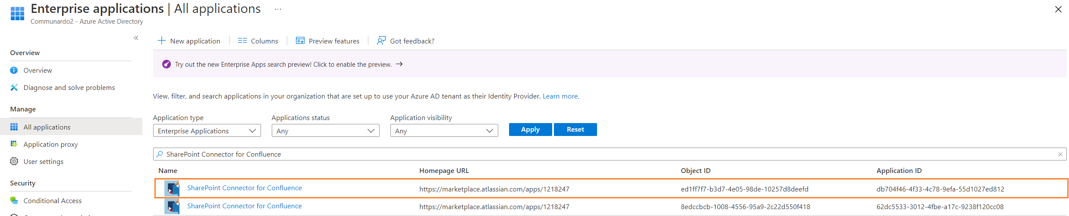The height and width of the screenshot is (216, 1069).
Task: Close the Enterprise applications blade
Action: pos(1058,9)
